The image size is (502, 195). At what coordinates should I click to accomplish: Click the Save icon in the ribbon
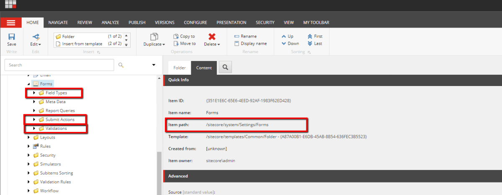(12, 37)
